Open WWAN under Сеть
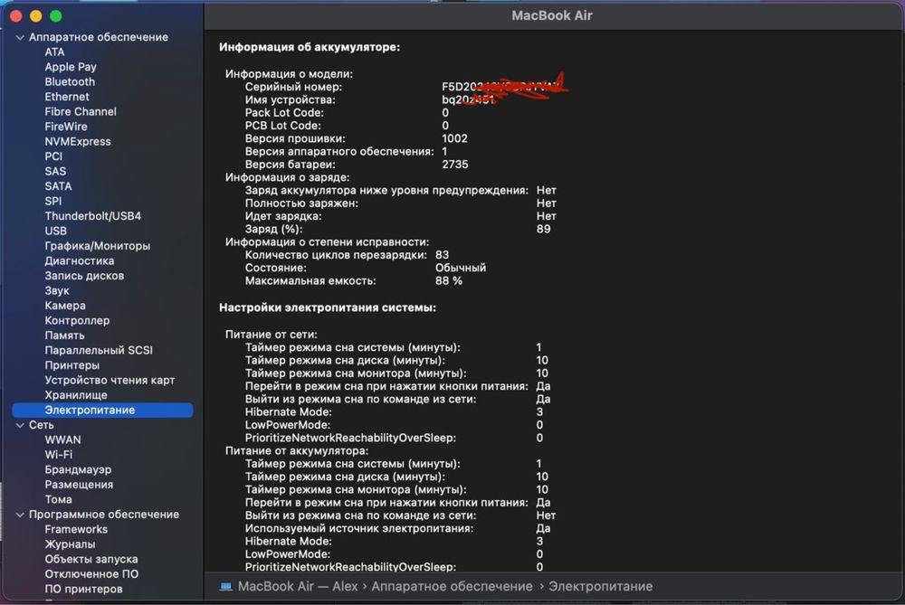This screenshot has width=905, height=605. click(x=63, y=440)
